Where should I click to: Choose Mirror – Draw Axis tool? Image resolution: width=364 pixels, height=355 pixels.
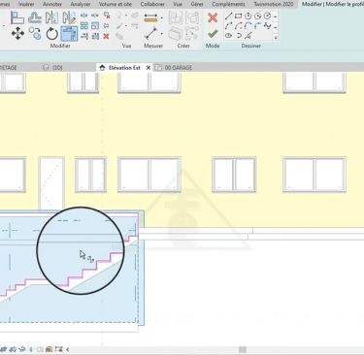point(69,17)
